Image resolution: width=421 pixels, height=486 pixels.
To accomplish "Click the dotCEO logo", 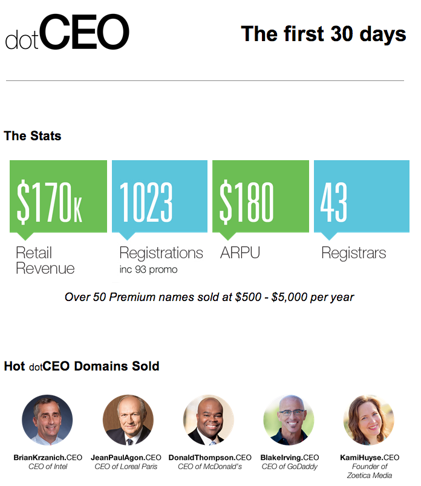I will 67,33.
